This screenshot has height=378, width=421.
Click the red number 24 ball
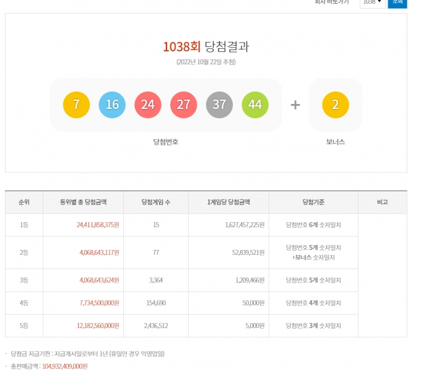coord(147,105)
